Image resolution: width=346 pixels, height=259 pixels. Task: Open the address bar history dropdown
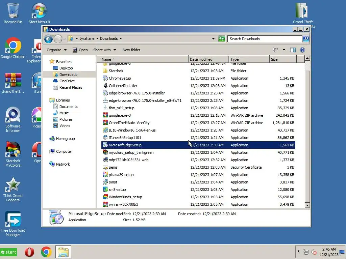click(x=213, y=39)
